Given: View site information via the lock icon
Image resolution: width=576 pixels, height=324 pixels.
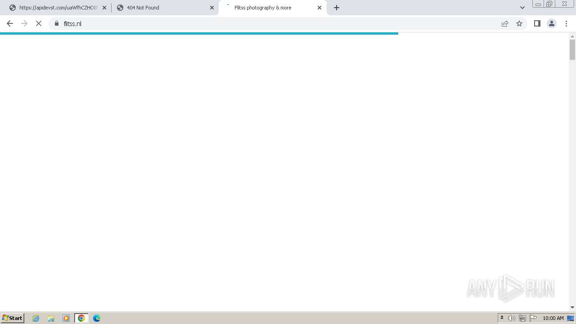Looking at the screenshot, I should coord(57,23).
